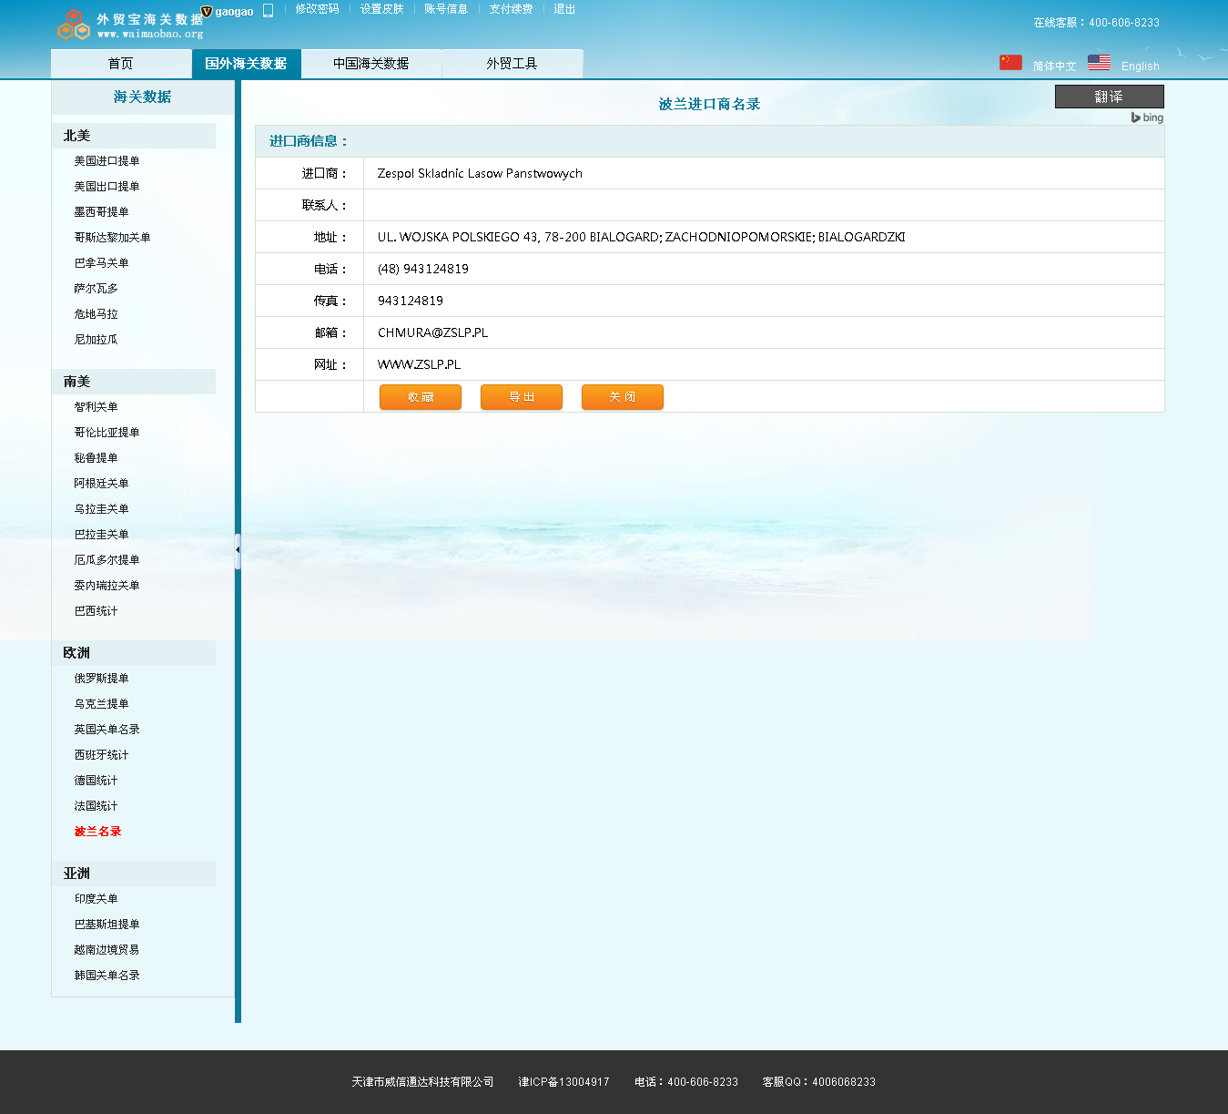Switch language to English
This screenshot has height=1114, width=1228.
click(x=1140, y=66)
